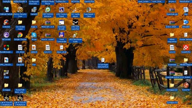Screen dimensions: 192x108
Task: Select the [tobys.dk] archive icon
Action: (172, 22)
